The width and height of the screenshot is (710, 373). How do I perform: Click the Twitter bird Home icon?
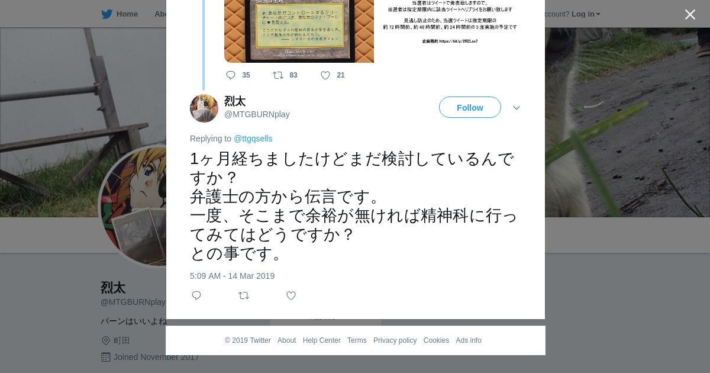[107, 14]
